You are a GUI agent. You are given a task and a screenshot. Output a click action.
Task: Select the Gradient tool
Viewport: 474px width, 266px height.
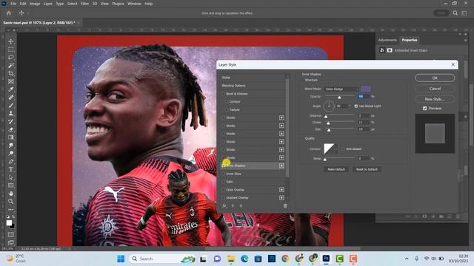coord(11,137)
